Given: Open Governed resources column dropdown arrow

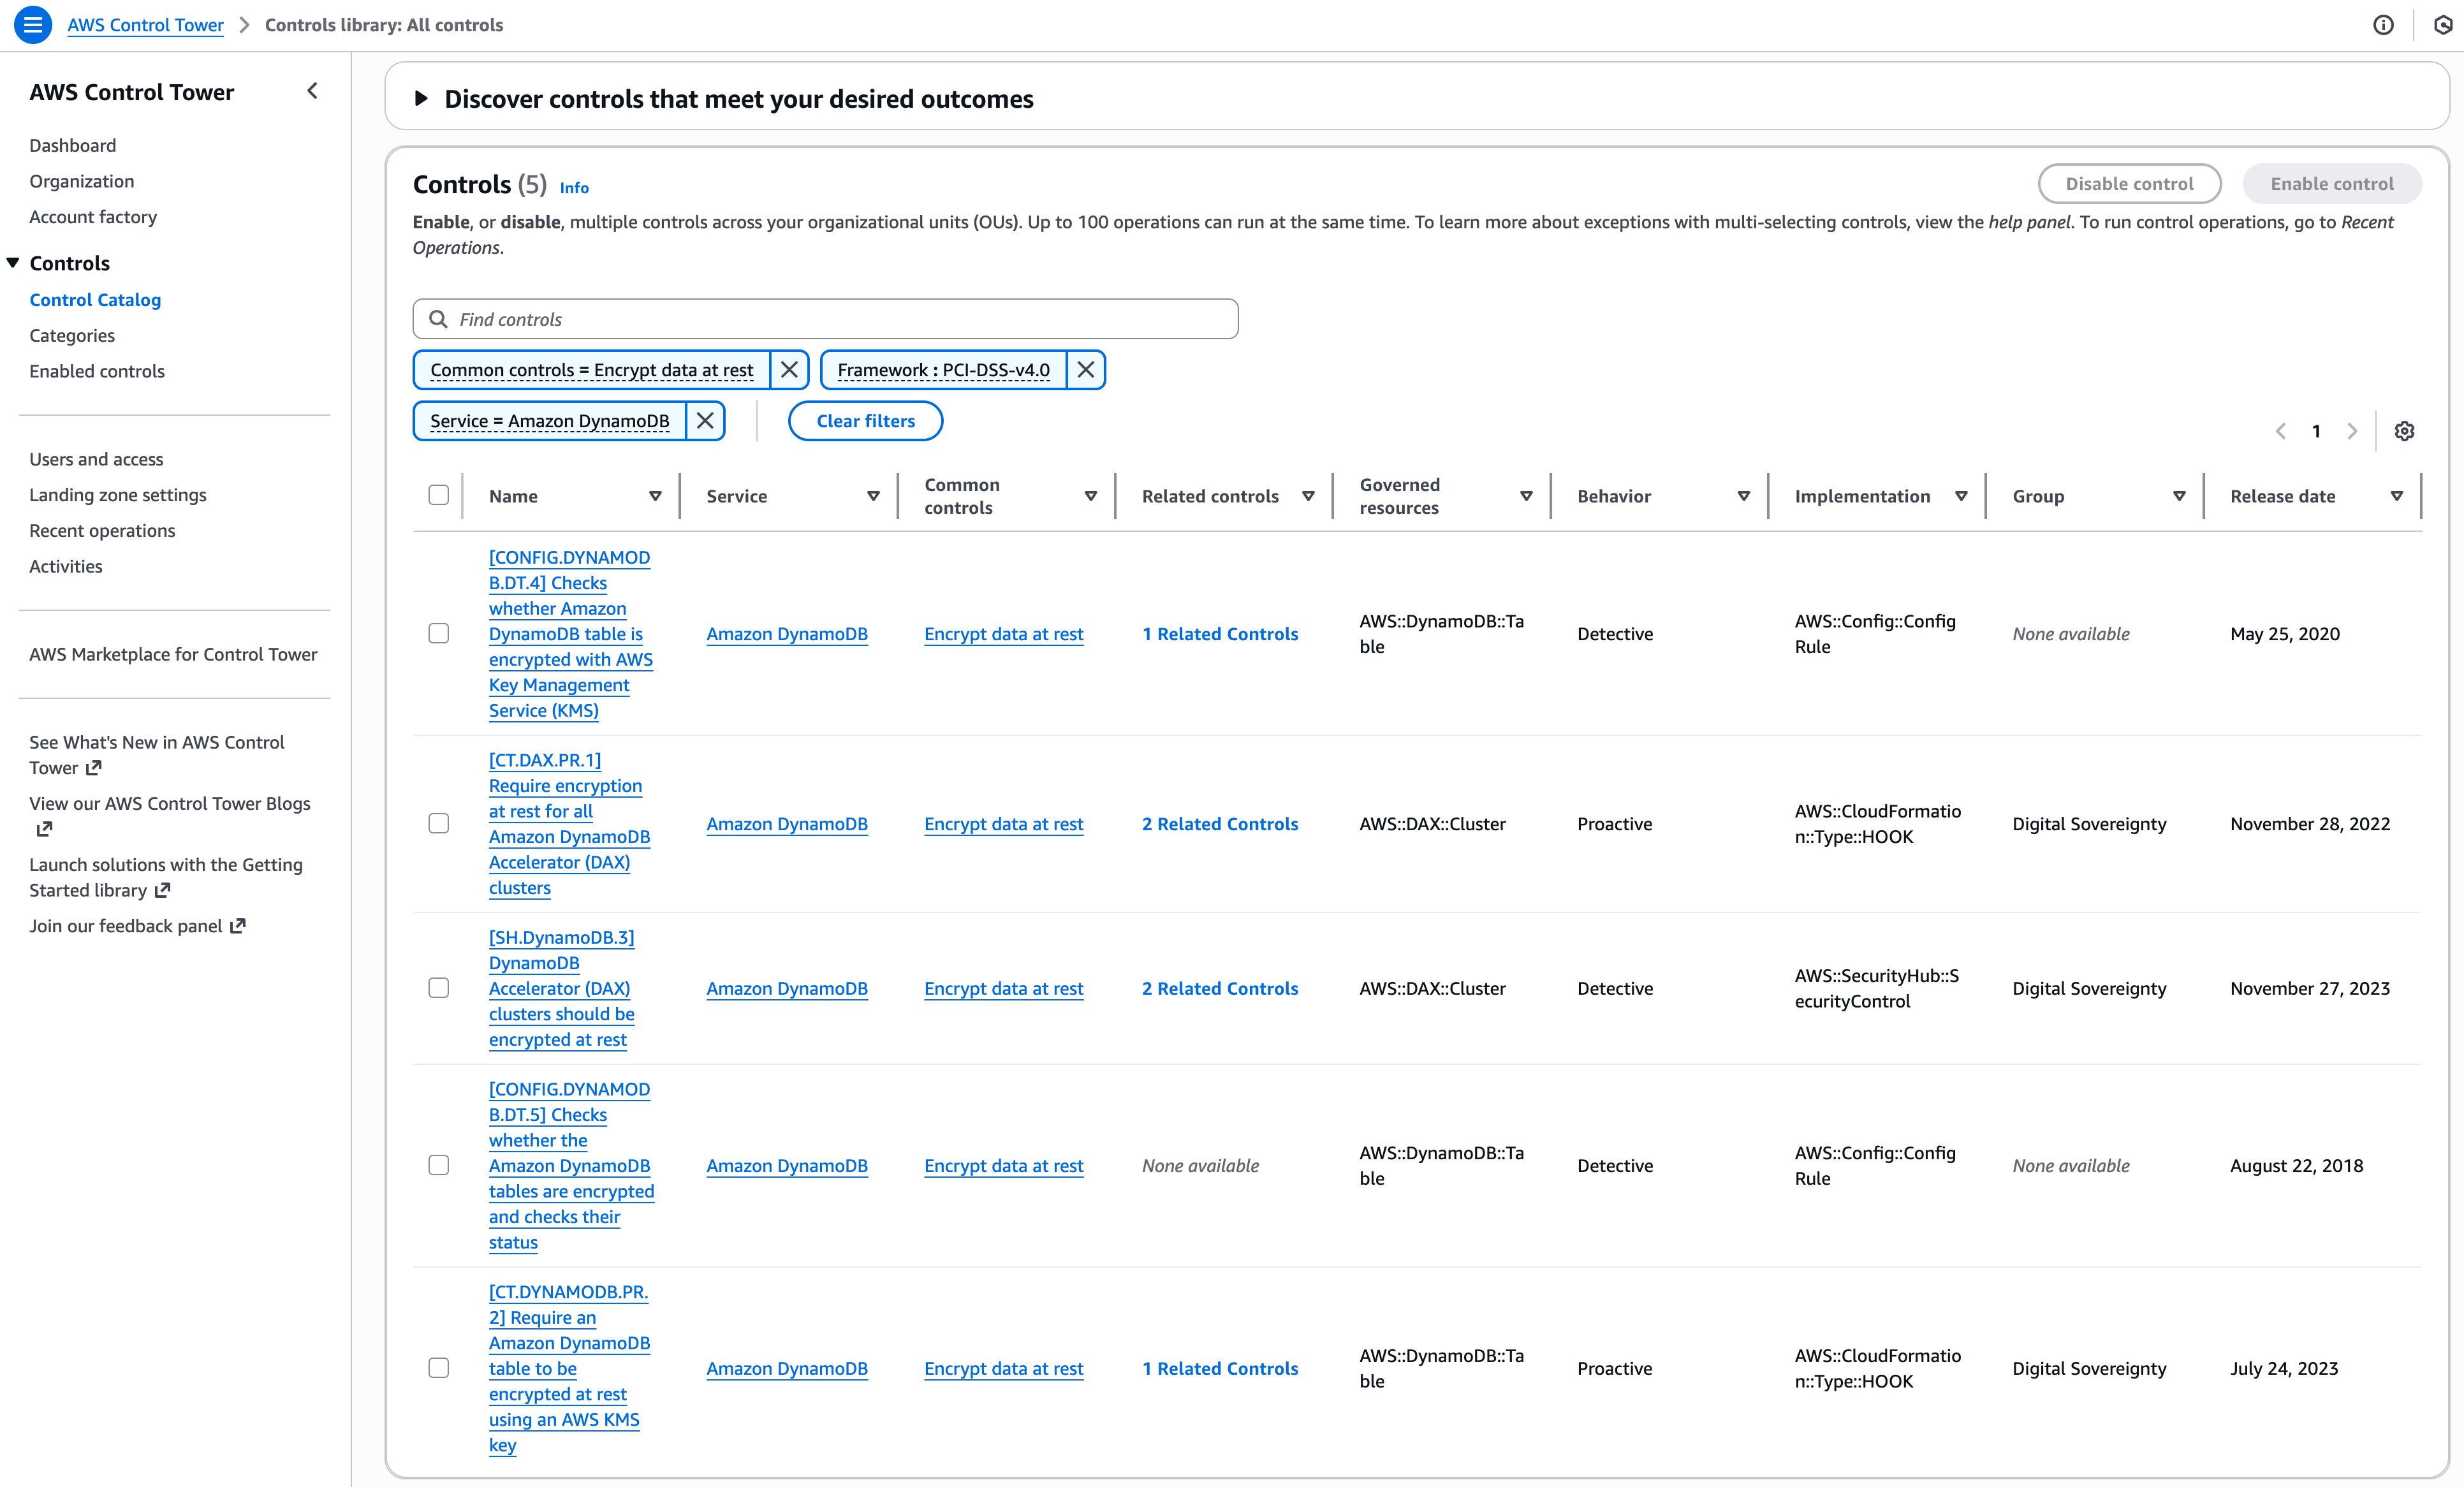Looking at the screenshot, I should click(x=1526, y=496).
